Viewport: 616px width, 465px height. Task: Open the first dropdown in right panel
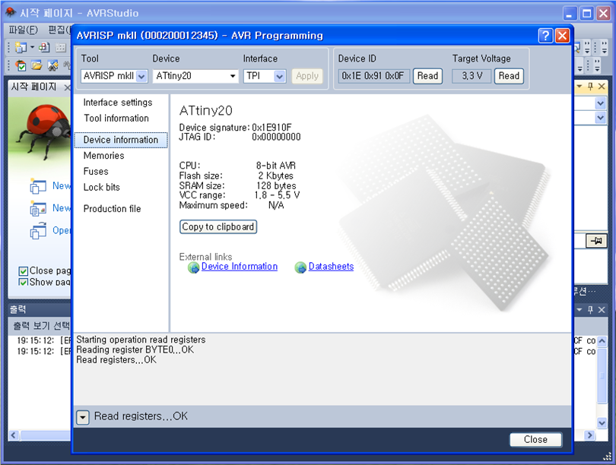(600, 103)
